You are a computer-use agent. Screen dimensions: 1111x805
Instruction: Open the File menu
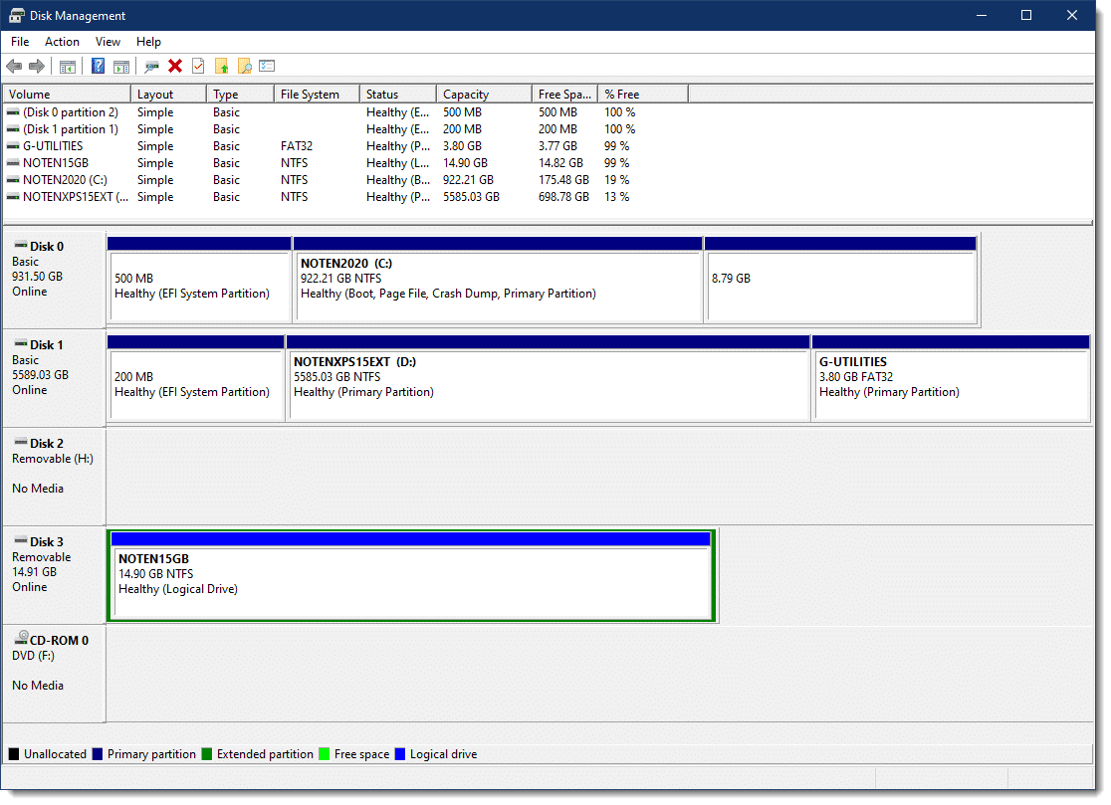pos(20,42)
